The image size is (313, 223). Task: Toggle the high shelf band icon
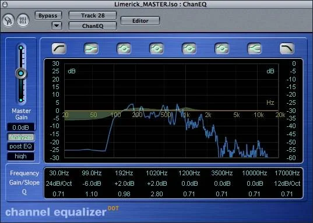(254, 48)
